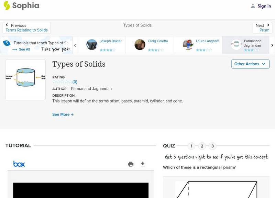Click the Box logo

coord(19,164)
